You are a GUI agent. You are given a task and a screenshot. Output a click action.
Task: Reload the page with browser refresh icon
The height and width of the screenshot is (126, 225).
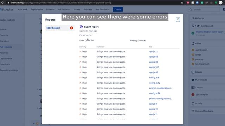pyautogui.click(x=2, y=2)
